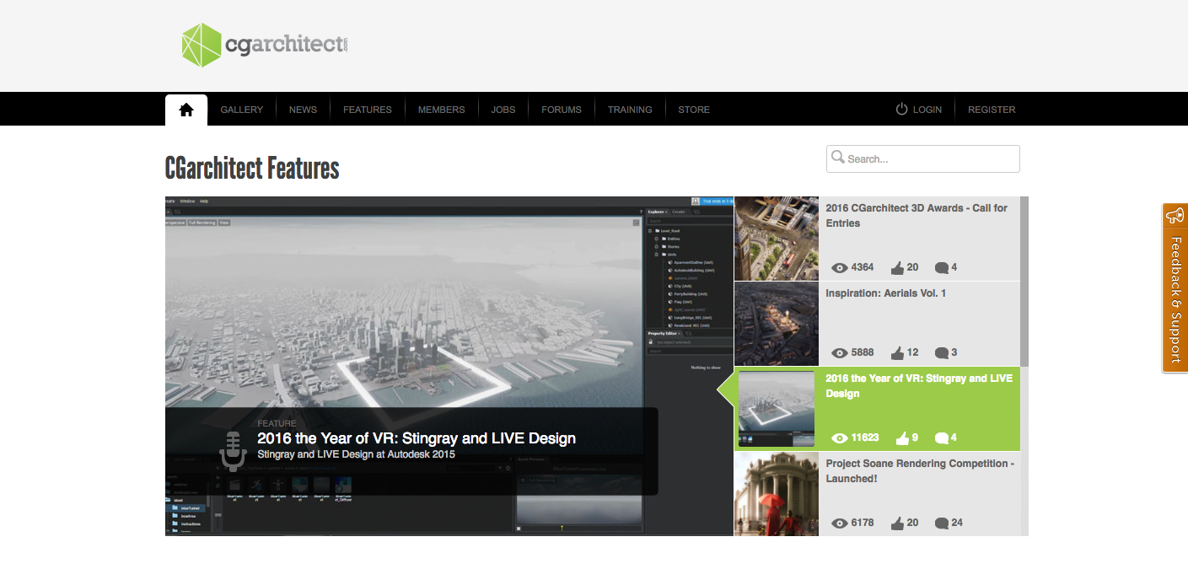Open the NEWS section
The image size is (1188, 569).
click(x=304, y=110)
